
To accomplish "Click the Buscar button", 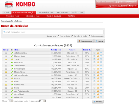I will (x=100, y=41).
